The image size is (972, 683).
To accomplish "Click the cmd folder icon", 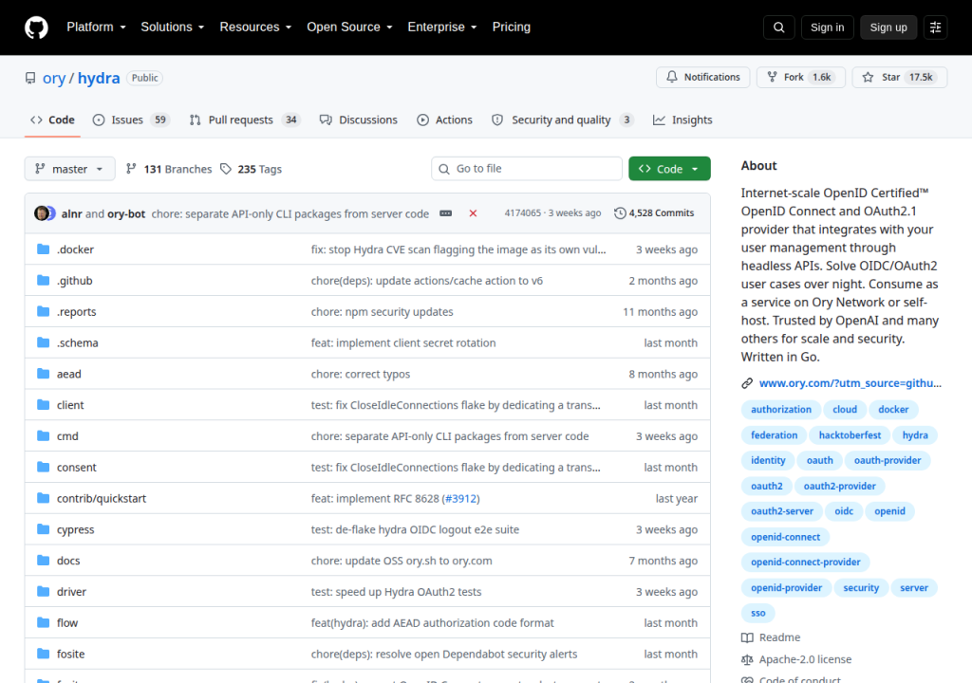I will pyautogui.click(x=43, y=435).
